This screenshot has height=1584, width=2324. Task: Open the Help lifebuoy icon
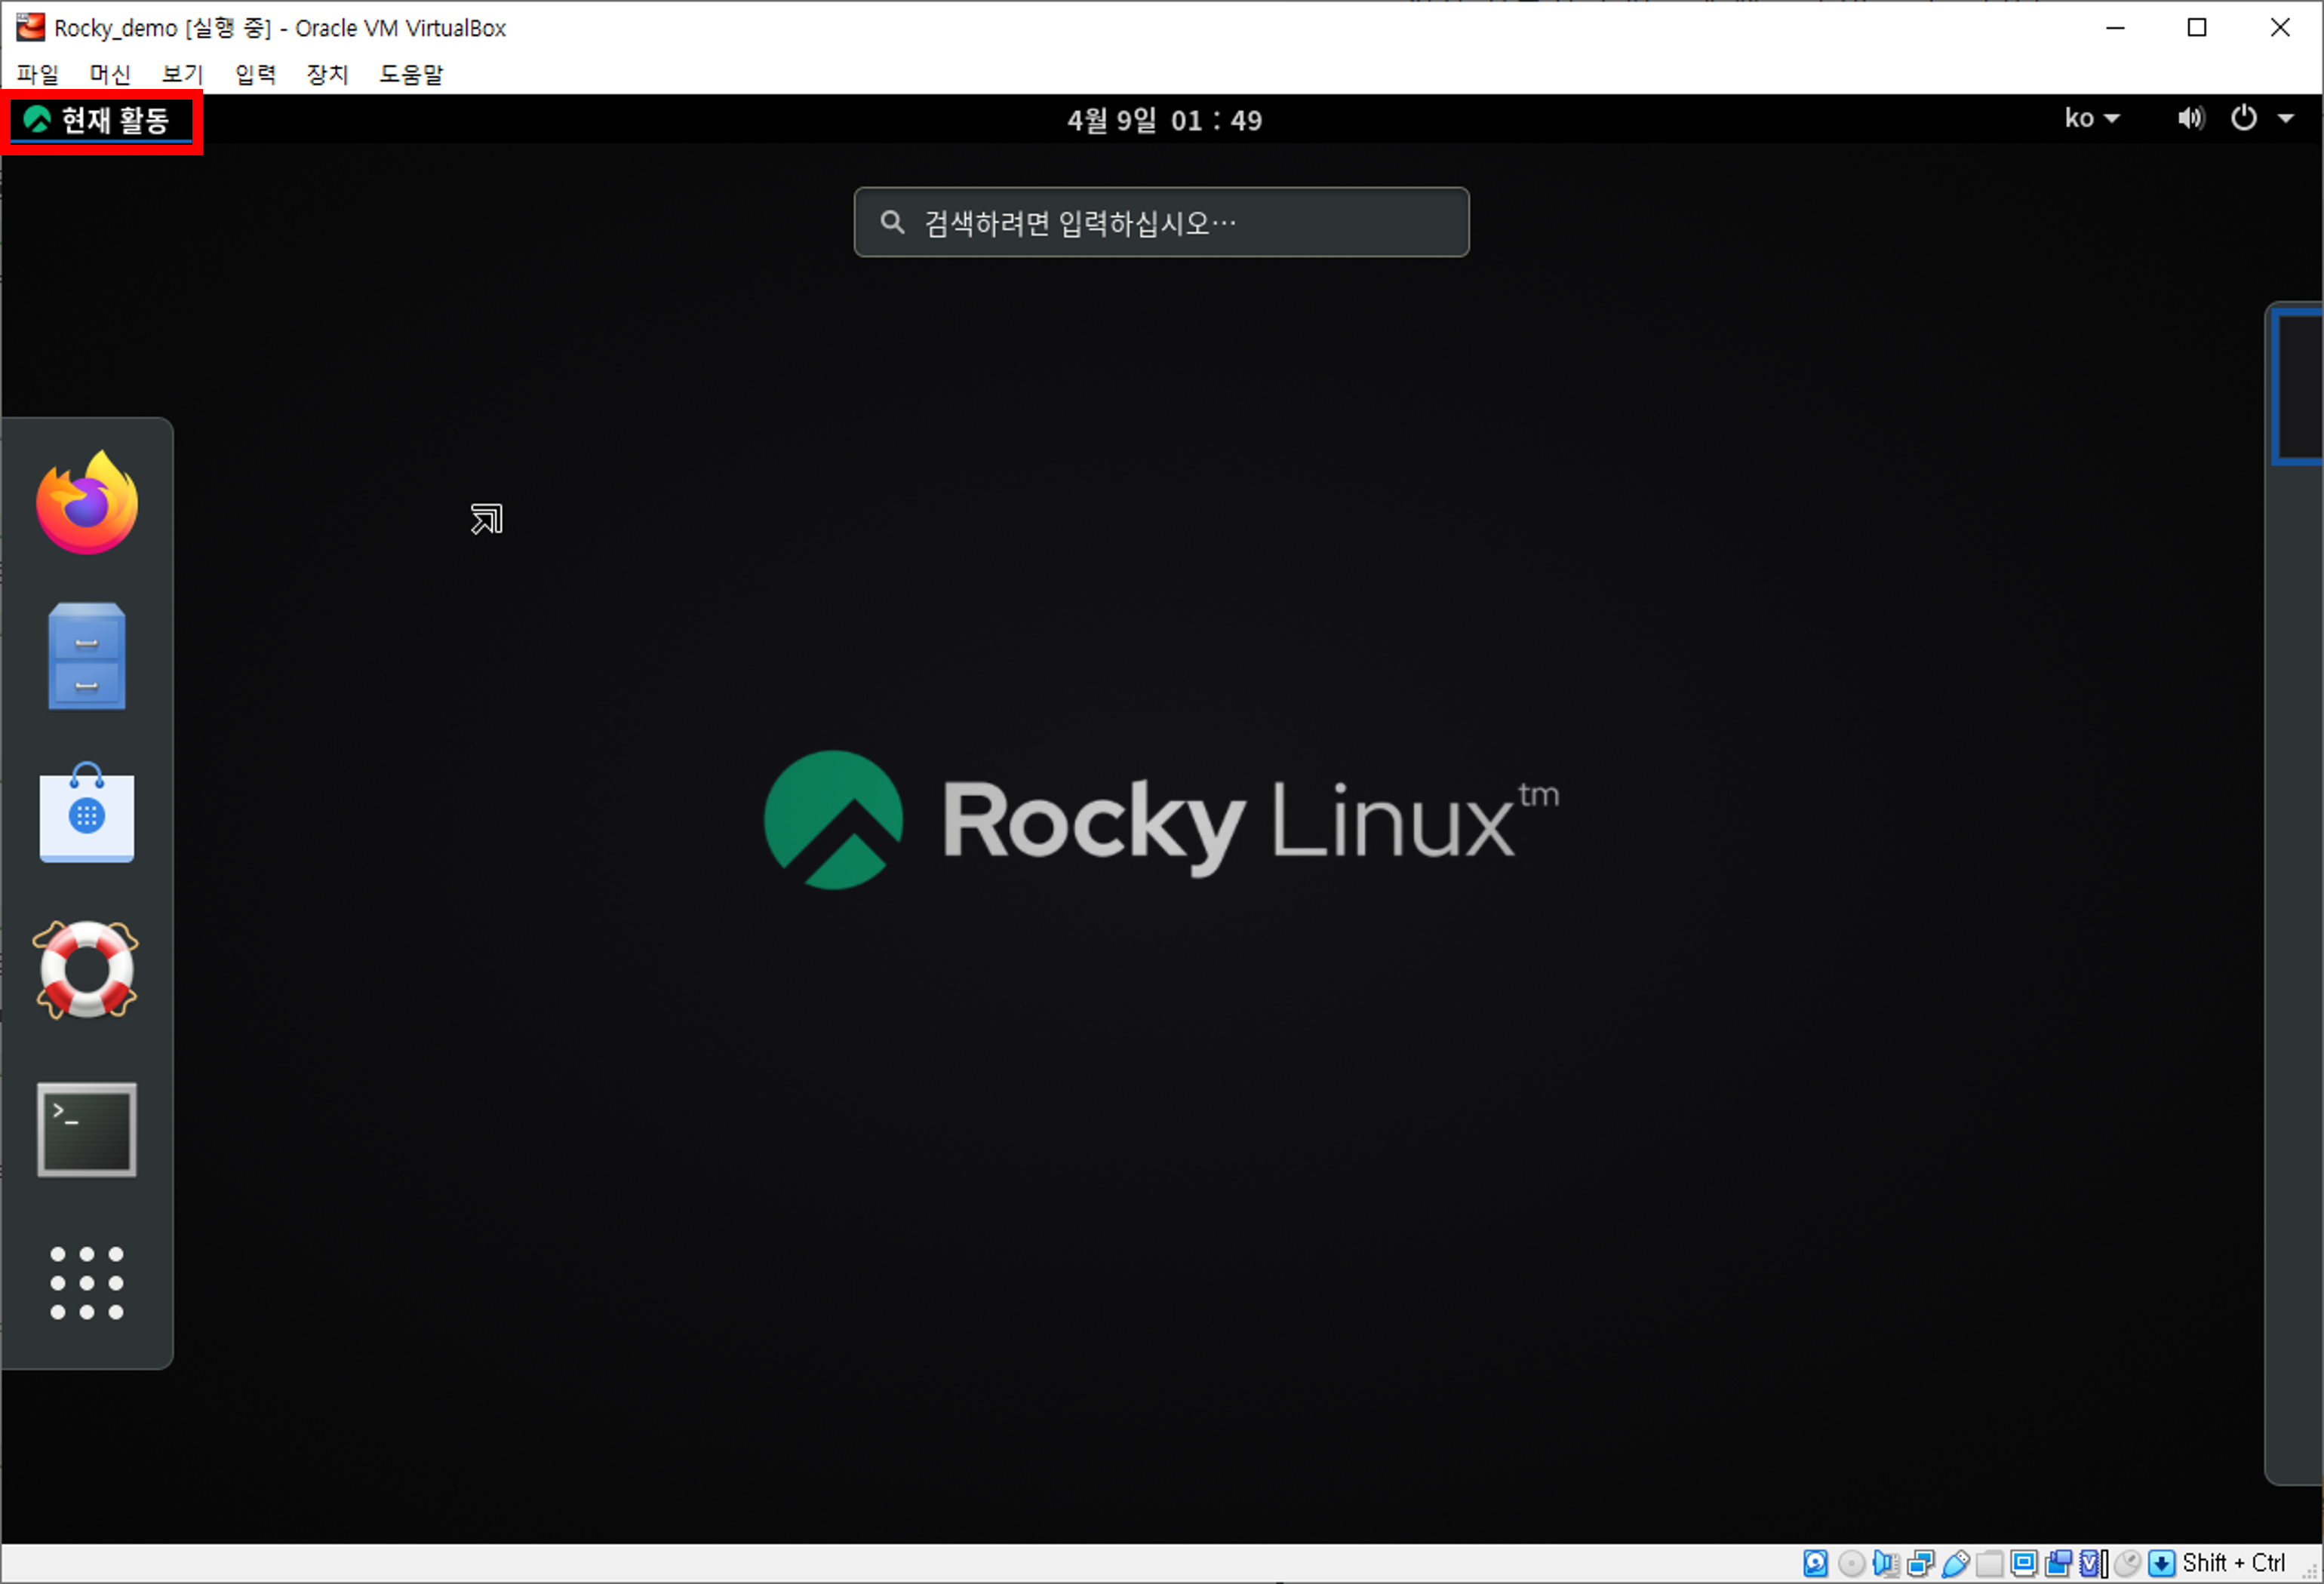[x=87, y=969]
